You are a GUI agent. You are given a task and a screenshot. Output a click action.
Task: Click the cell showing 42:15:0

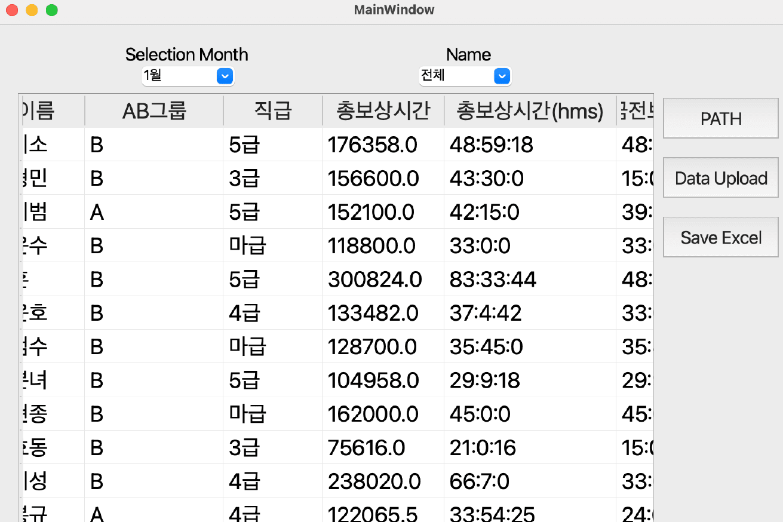pyautogui.click(x=530, y=212)
